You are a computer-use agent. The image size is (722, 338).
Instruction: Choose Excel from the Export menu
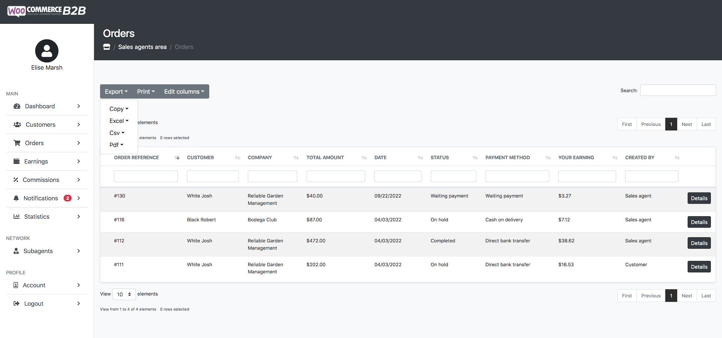coord(119,121)
